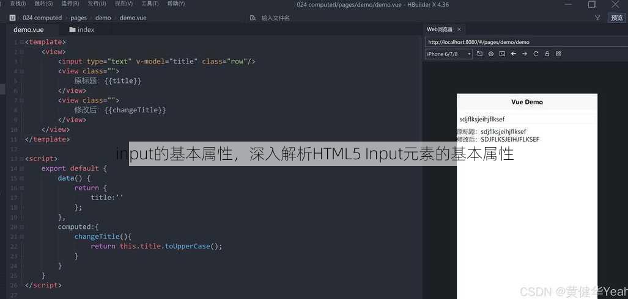Open the 工具(T) menu

[150, 4]
